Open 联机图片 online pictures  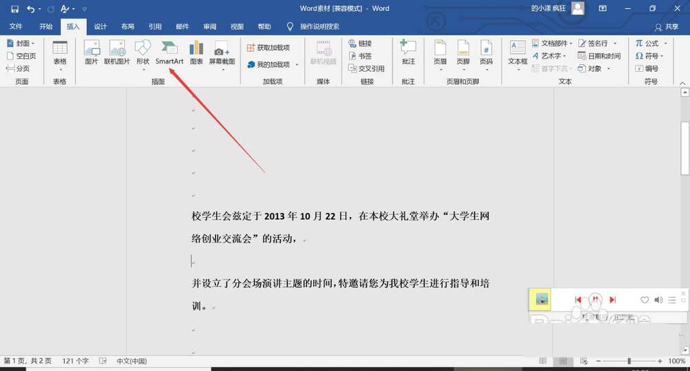[117, 53]
